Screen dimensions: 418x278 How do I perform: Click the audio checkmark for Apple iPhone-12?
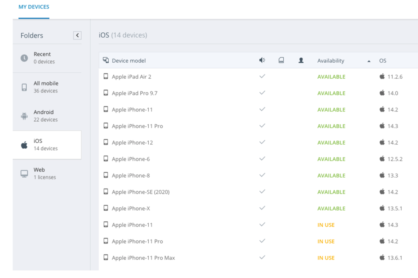(x=262, y=142)
